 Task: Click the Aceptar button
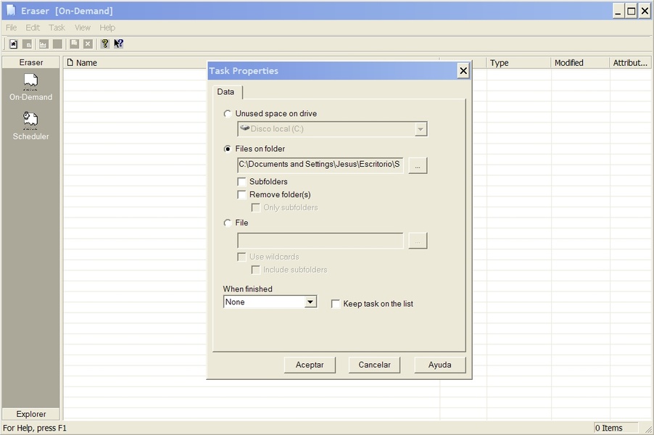tap(310, 365)
